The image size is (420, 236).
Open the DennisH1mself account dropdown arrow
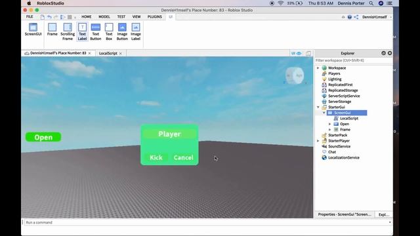pos(391,17)
